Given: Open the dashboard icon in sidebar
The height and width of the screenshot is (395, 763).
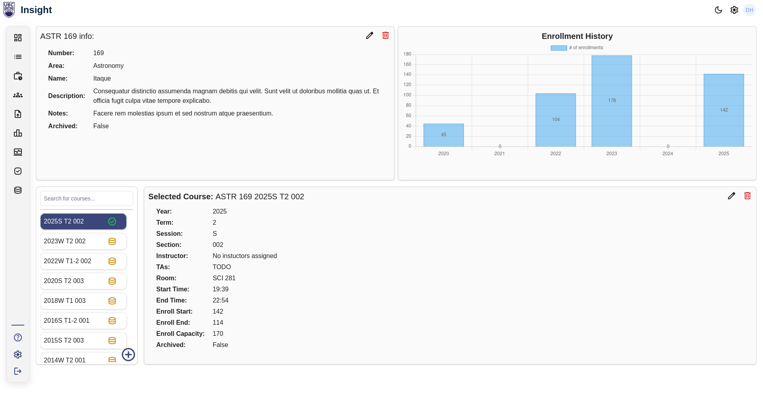Looking at the screenshot, I should click(18, 38).
